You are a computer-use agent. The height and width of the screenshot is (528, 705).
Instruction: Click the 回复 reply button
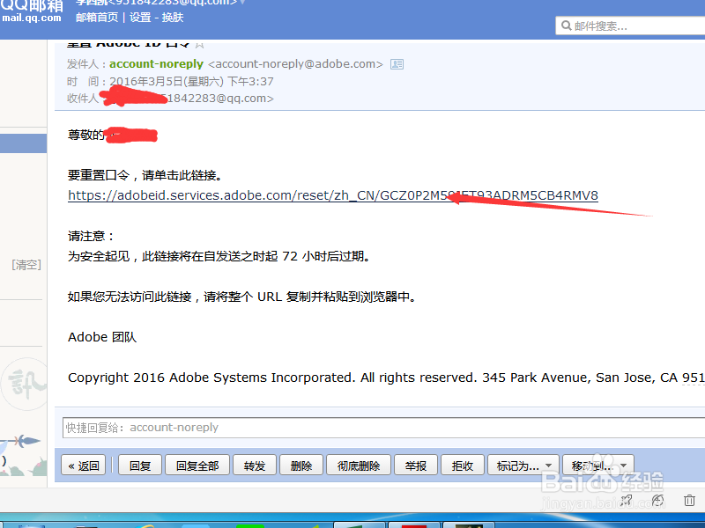coord(140,466)
